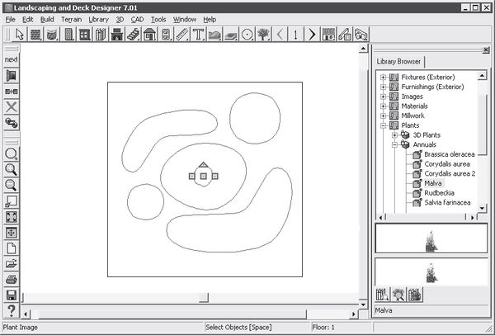Screen dimensions: 495x335
Task: Click the 'next' button in left sidebar
Action: click(12, 59)
